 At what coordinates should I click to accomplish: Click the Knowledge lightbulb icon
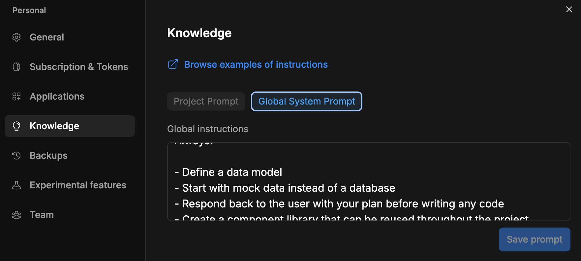16,126
